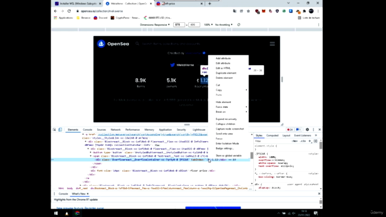
Task: Choose Edit as HTML
Action: (x=223, y=68)
